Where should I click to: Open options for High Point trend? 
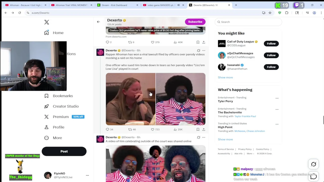coord(277,124)
